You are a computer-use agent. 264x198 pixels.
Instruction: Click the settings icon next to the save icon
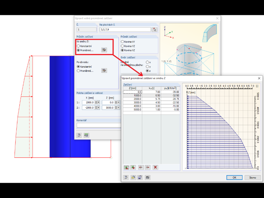148,178
